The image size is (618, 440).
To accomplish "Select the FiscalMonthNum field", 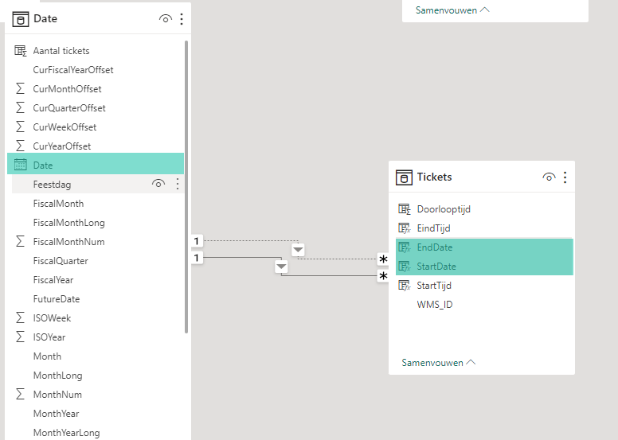I will pos(69,241).
